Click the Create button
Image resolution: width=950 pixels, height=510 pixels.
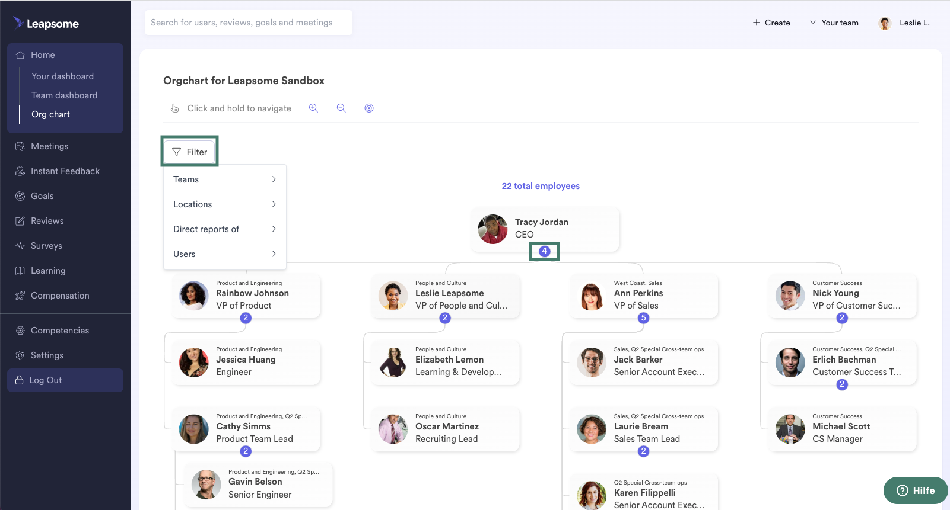[771, 23]
